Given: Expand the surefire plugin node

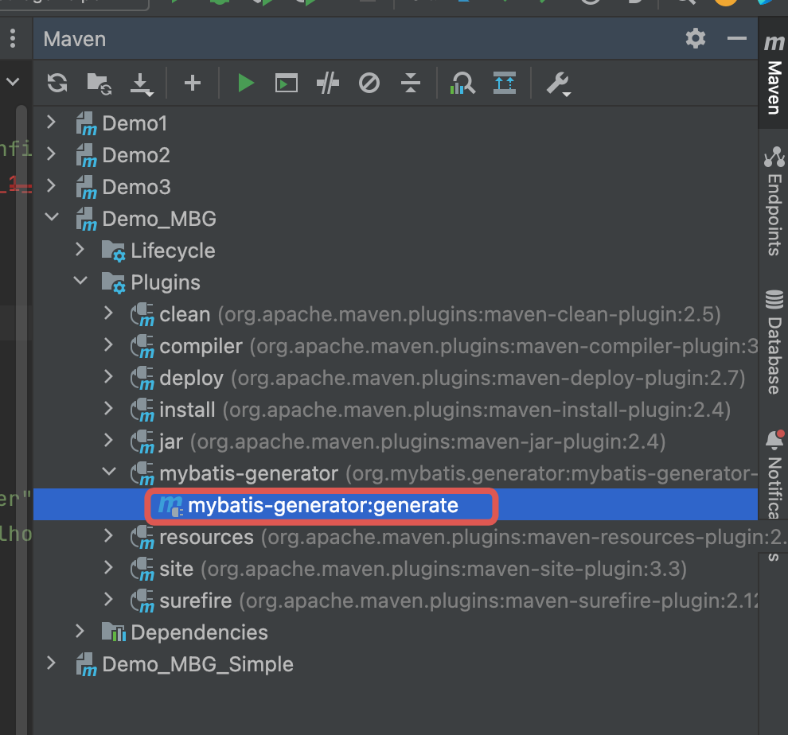Looking at the screenshot, I should coord(108,599).
